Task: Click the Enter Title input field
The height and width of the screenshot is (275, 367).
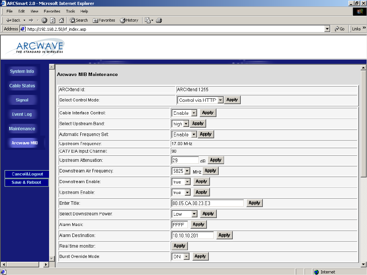Action: point(207,203)
